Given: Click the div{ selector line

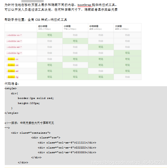Looking at the screenshot, I should click(x=14, y=93).
